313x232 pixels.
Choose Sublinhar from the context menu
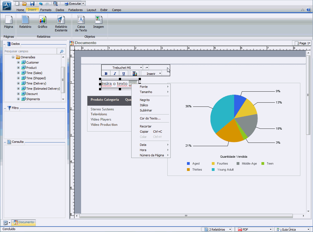tap(151, 110)
